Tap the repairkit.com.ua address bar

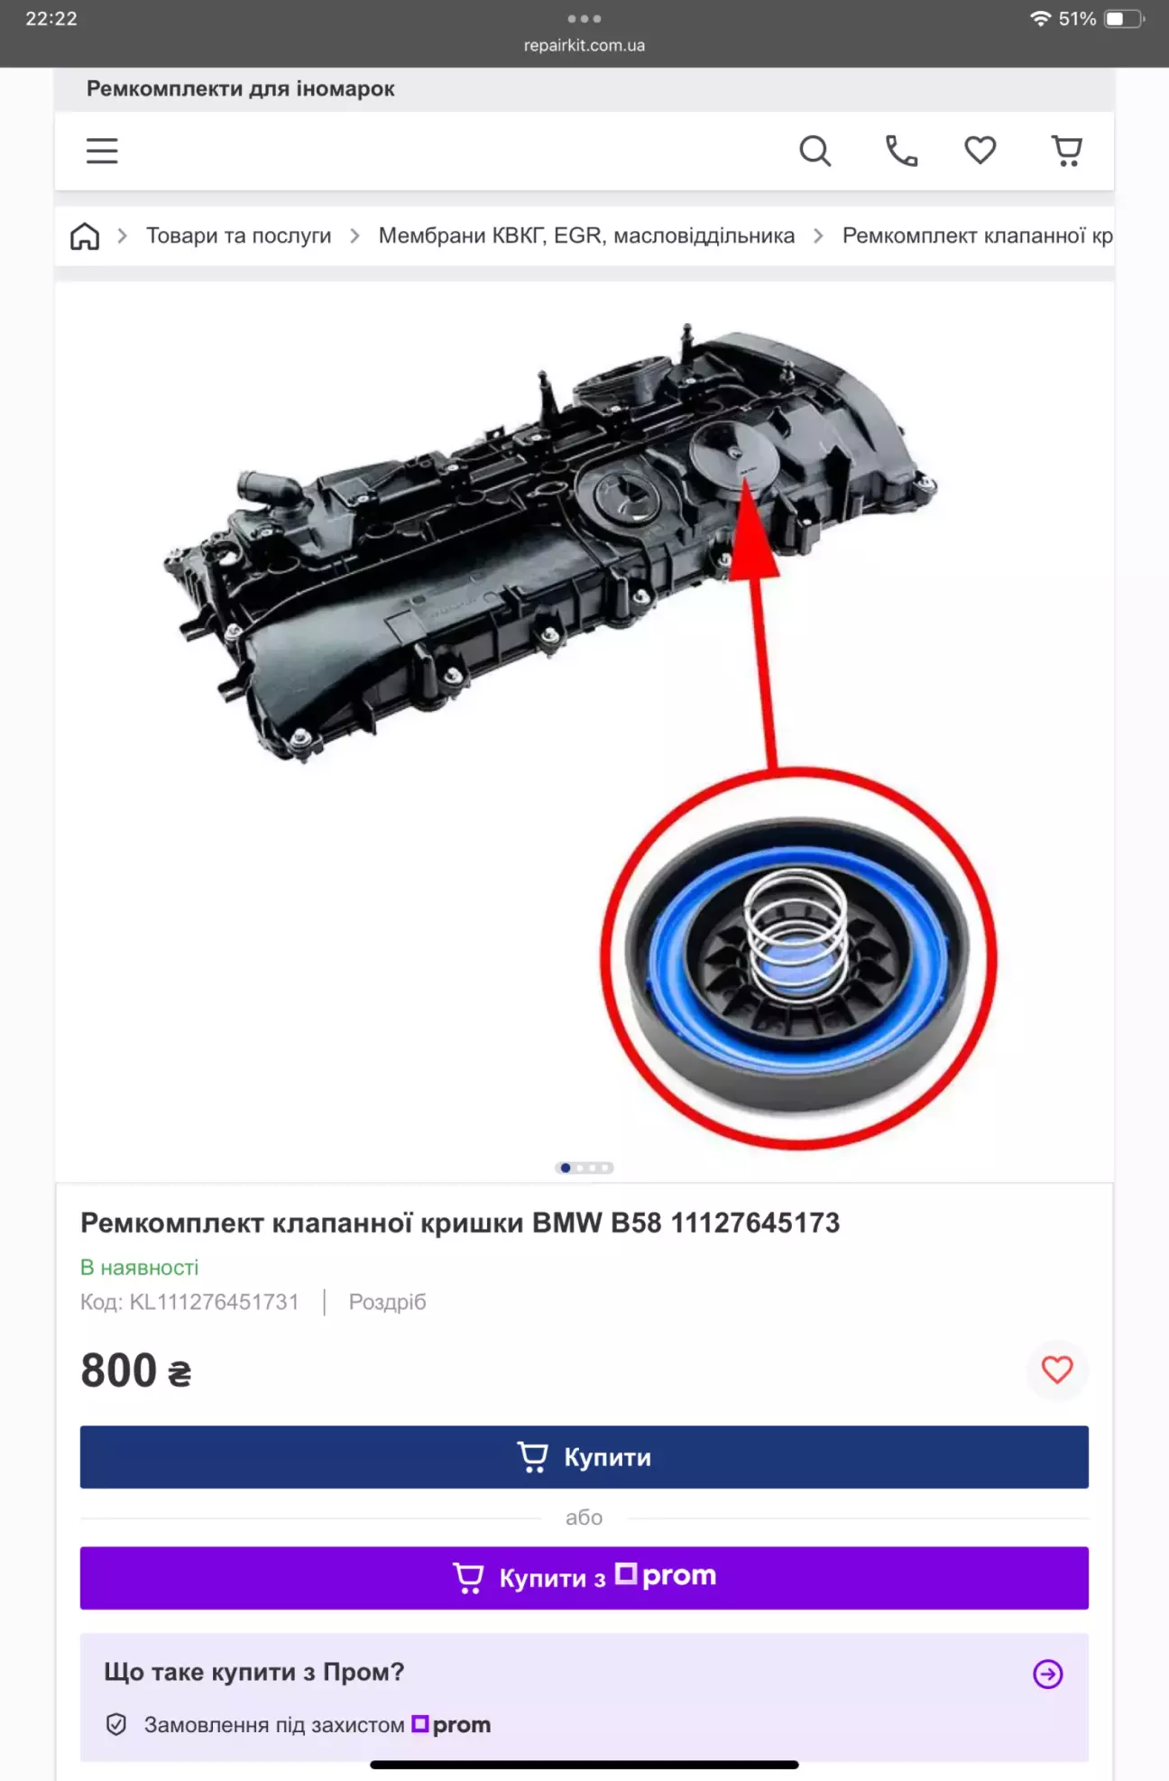(584, 45)
